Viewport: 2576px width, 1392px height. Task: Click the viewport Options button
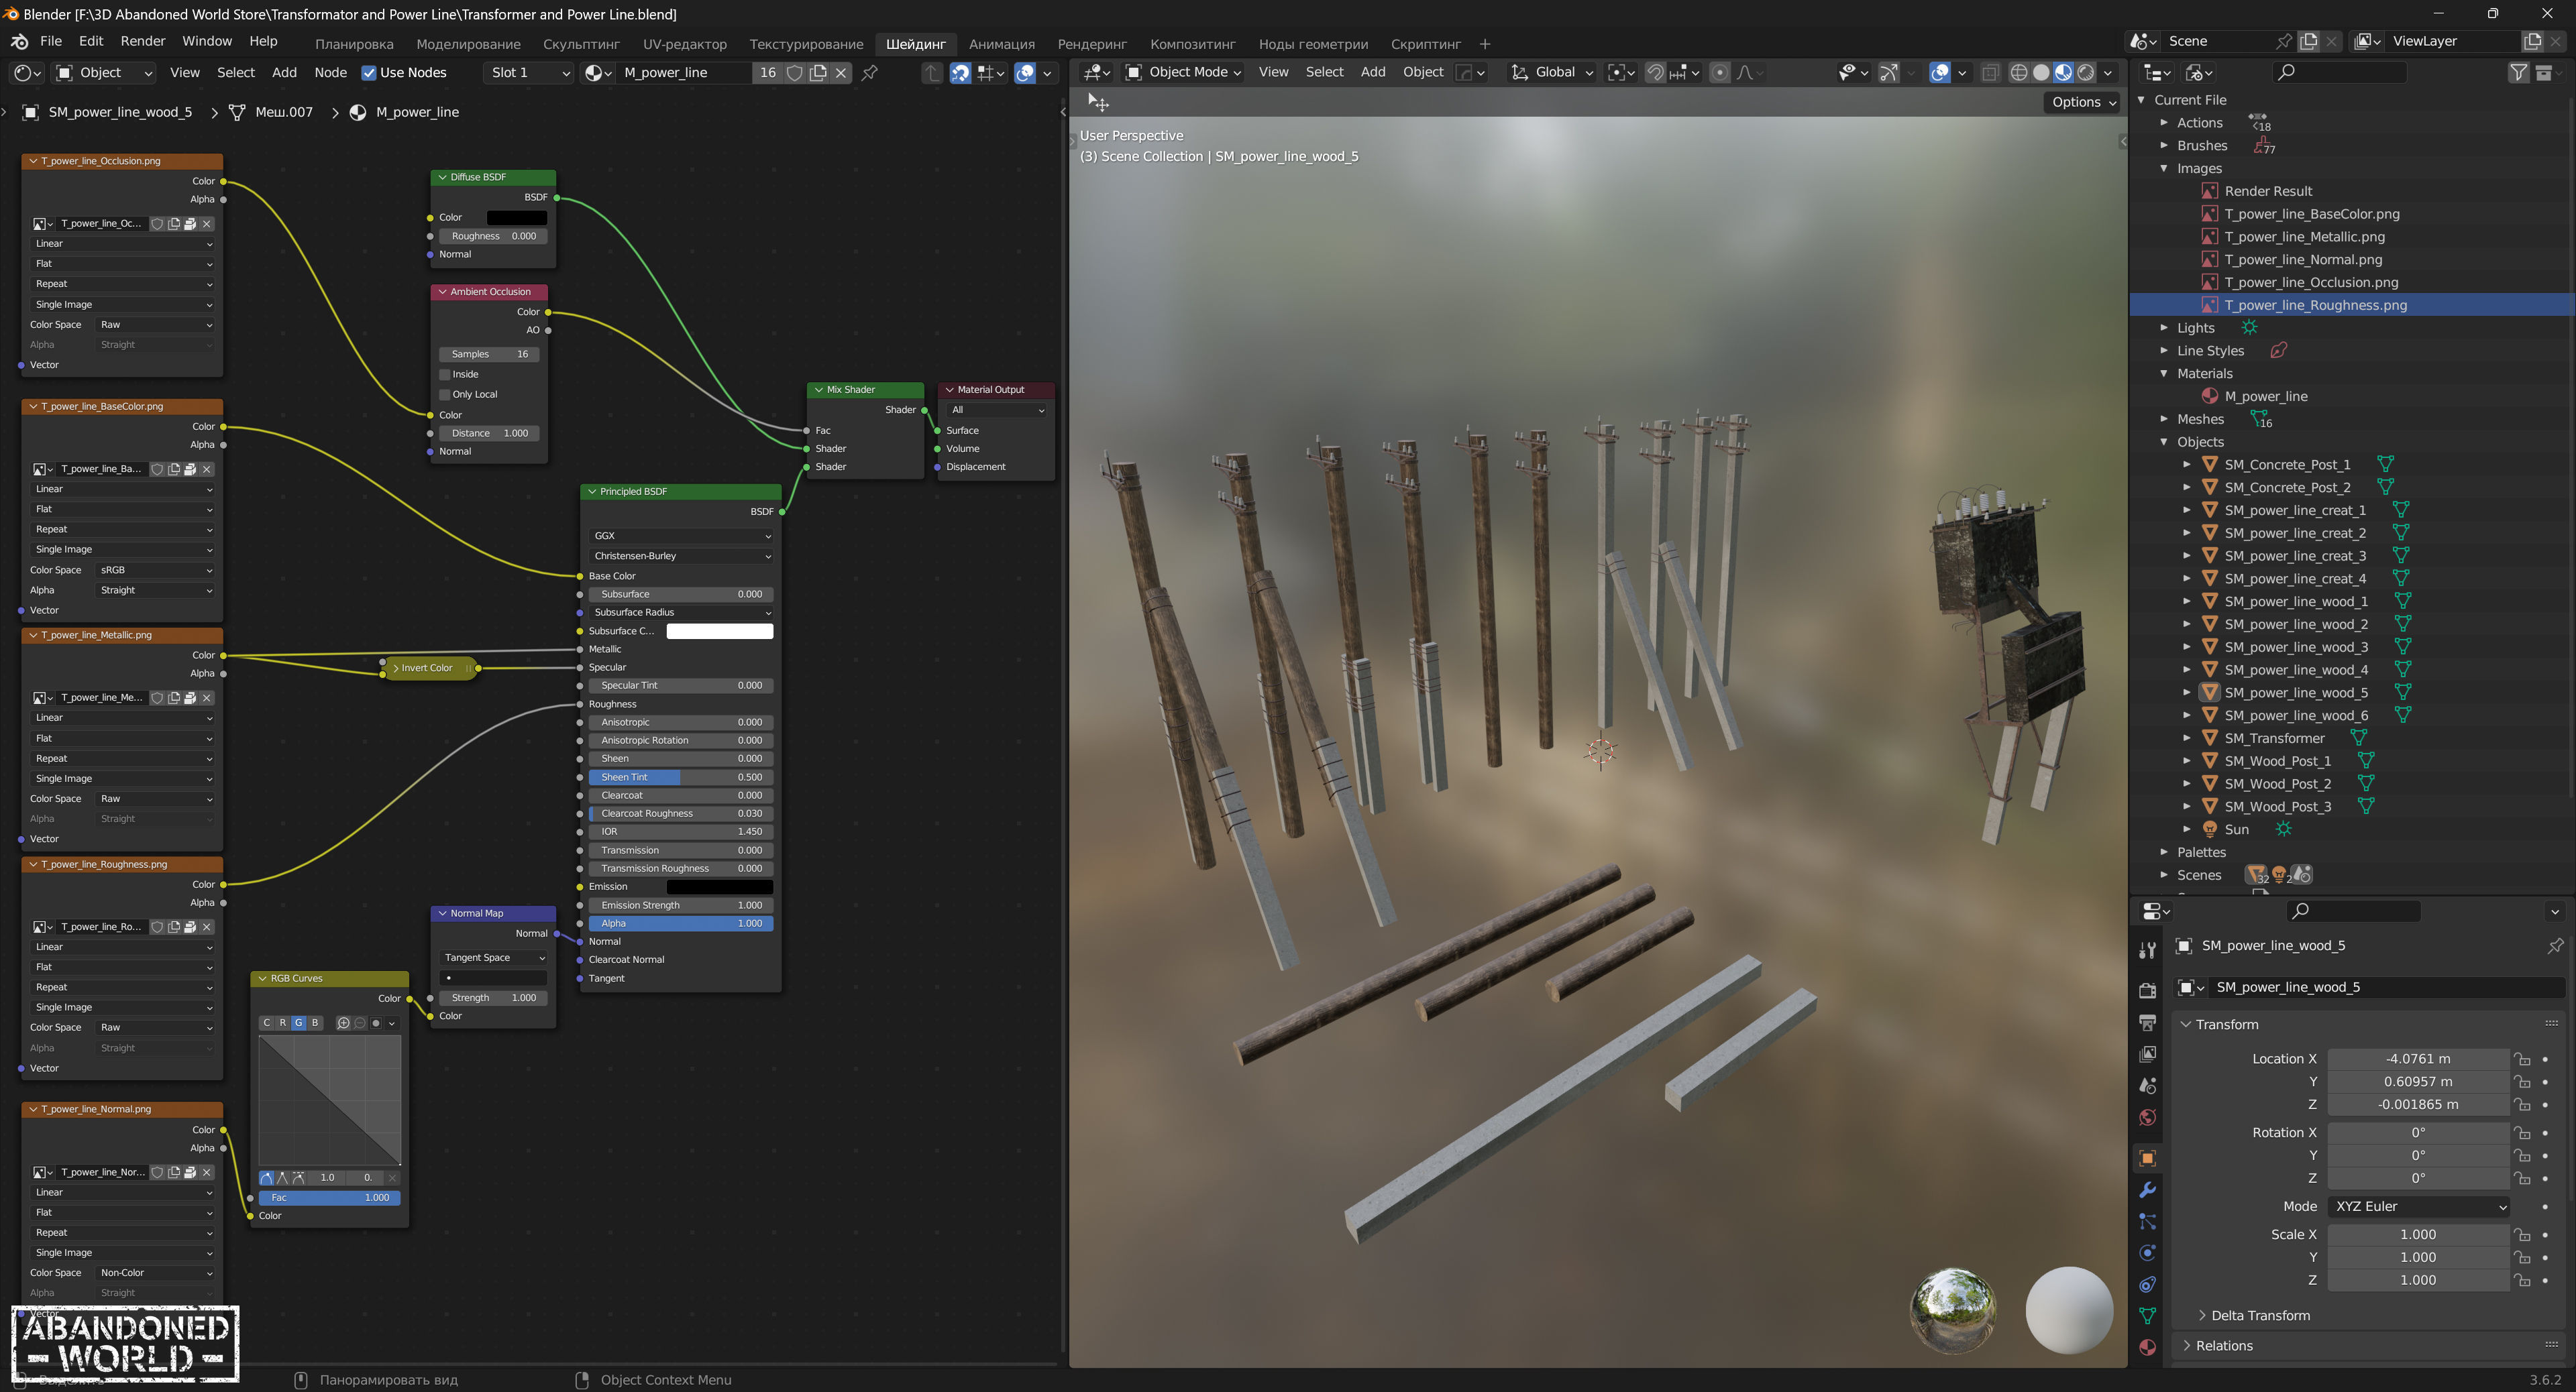pos(2083,102)
